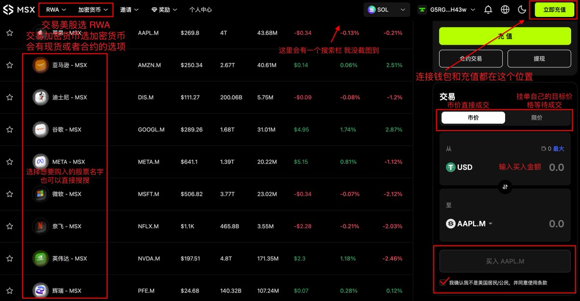Favorite the Microsoft MSFT.M star

[9, 194]
